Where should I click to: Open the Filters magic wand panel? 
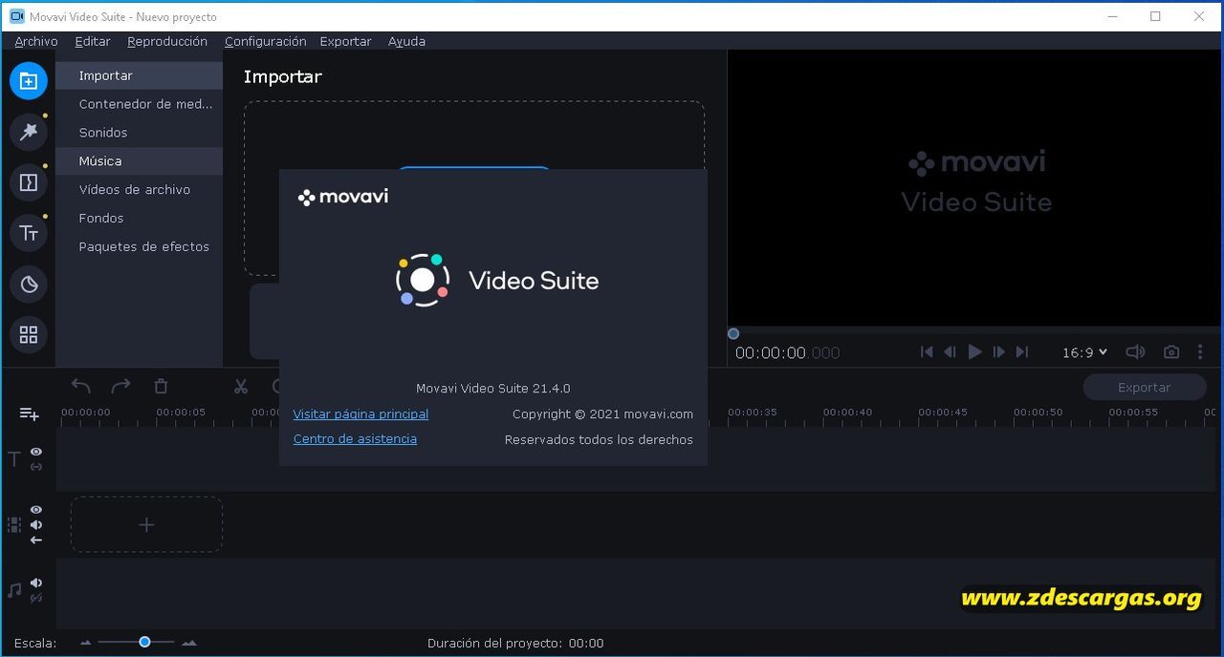tap(29, 132)
